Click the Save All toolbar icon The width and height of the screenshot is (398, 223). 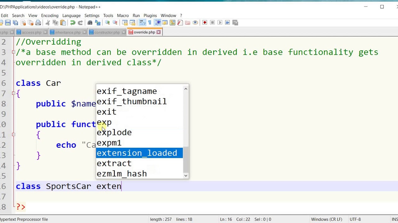(15, 23)
